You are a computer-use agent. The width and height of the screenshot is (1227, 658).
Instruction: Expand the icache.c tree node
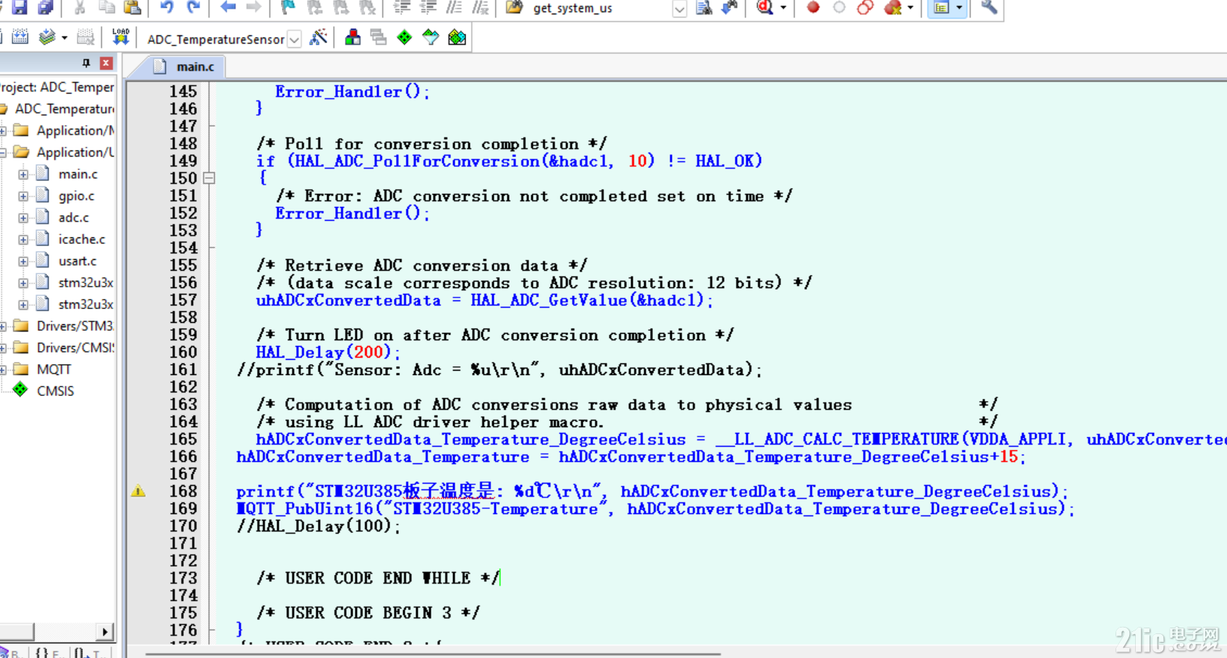click(23, 240)
